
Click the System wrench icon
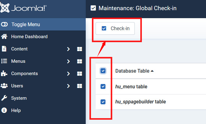pos(4,98)
